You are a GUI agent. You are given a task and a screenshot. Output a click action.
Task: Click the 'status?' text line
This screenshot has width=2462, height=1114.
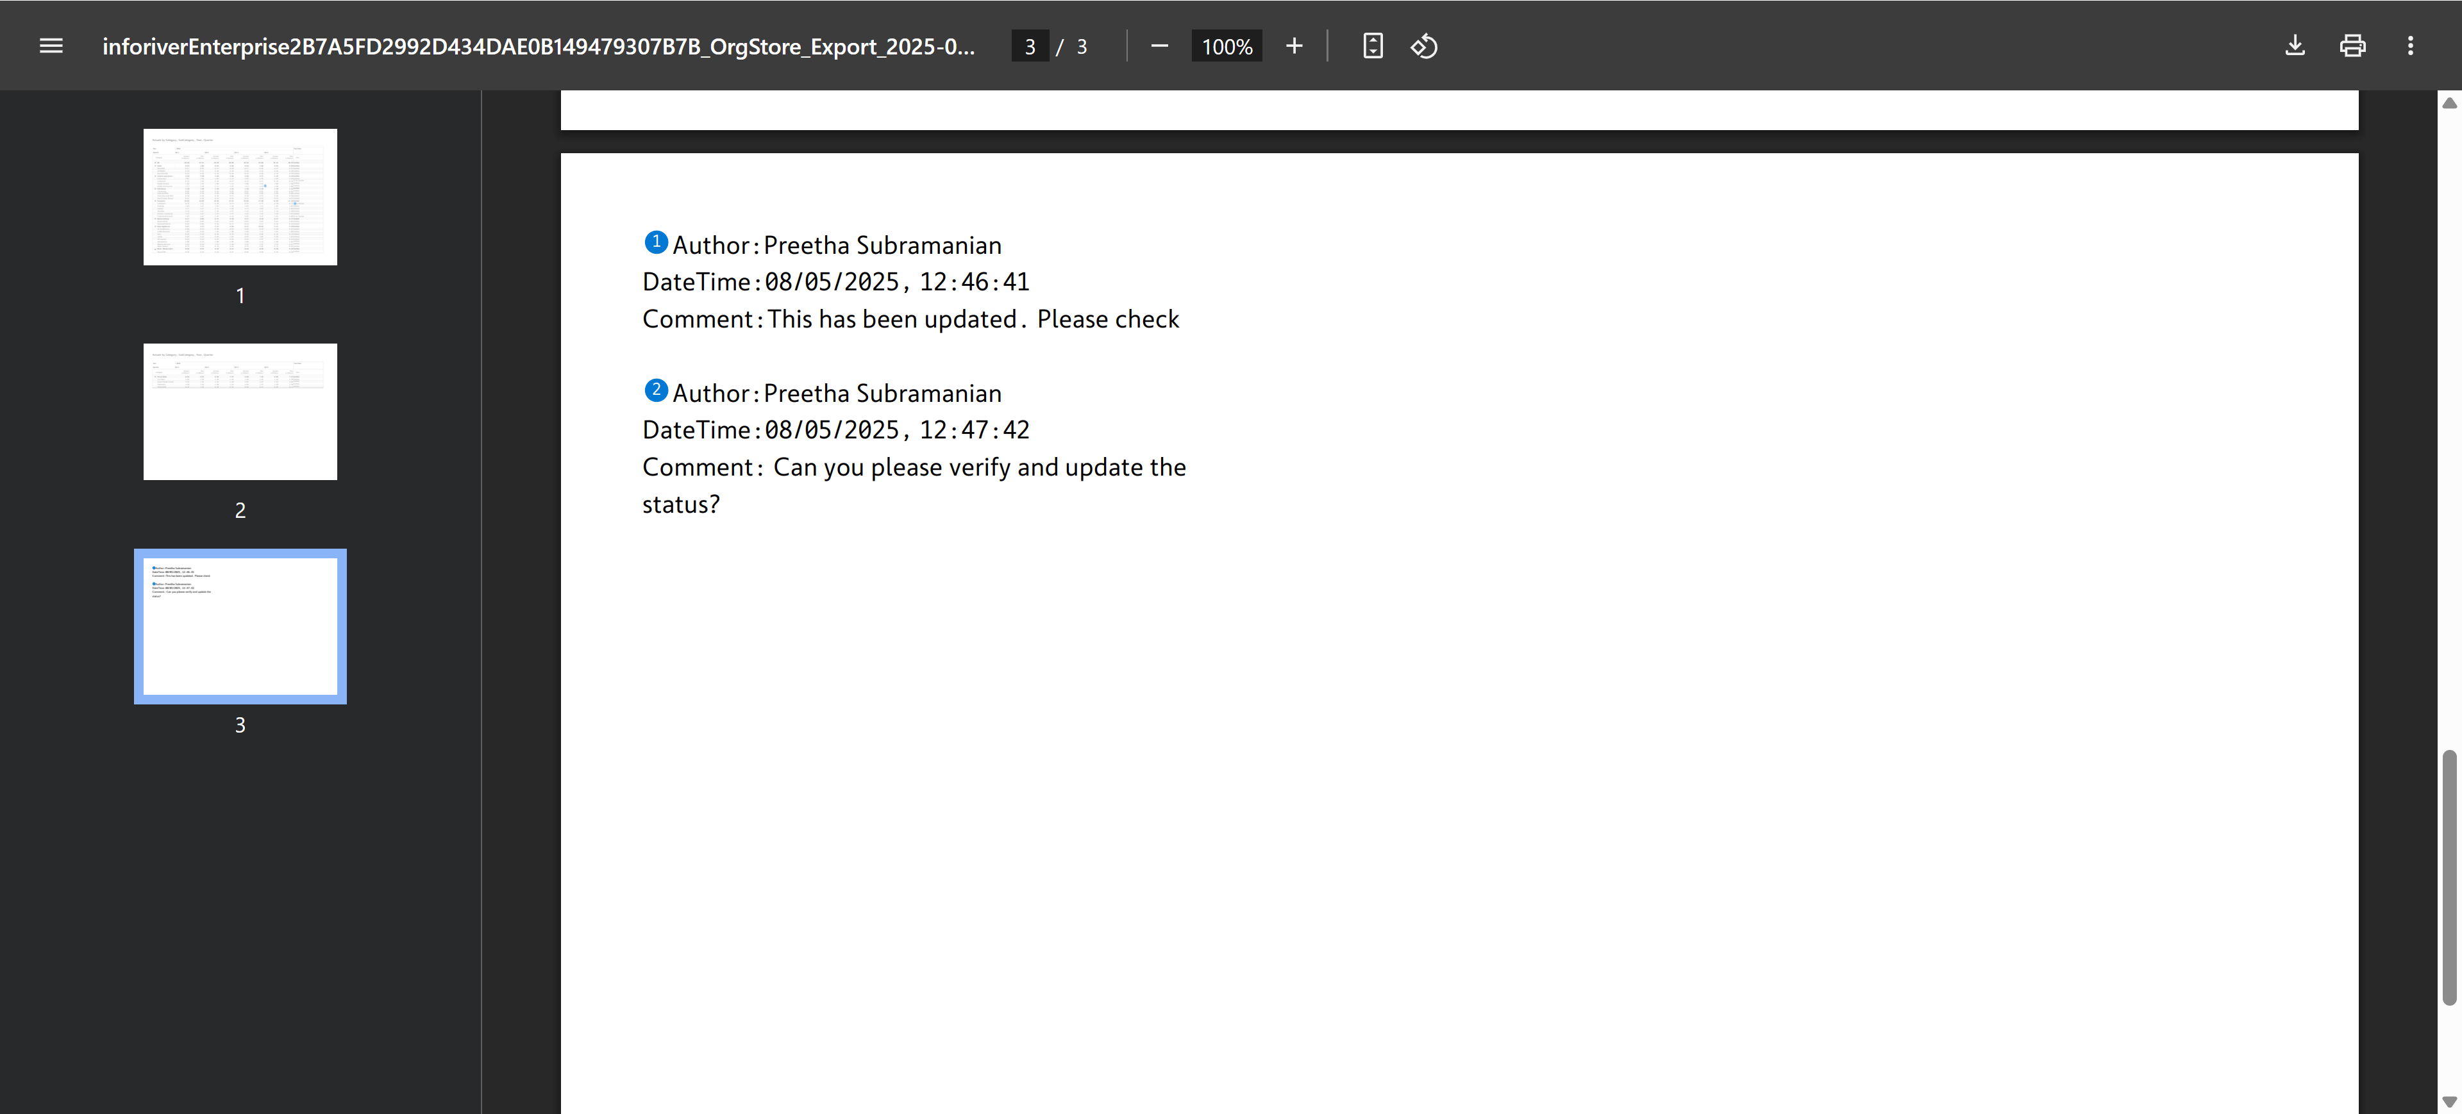[680, 504]
